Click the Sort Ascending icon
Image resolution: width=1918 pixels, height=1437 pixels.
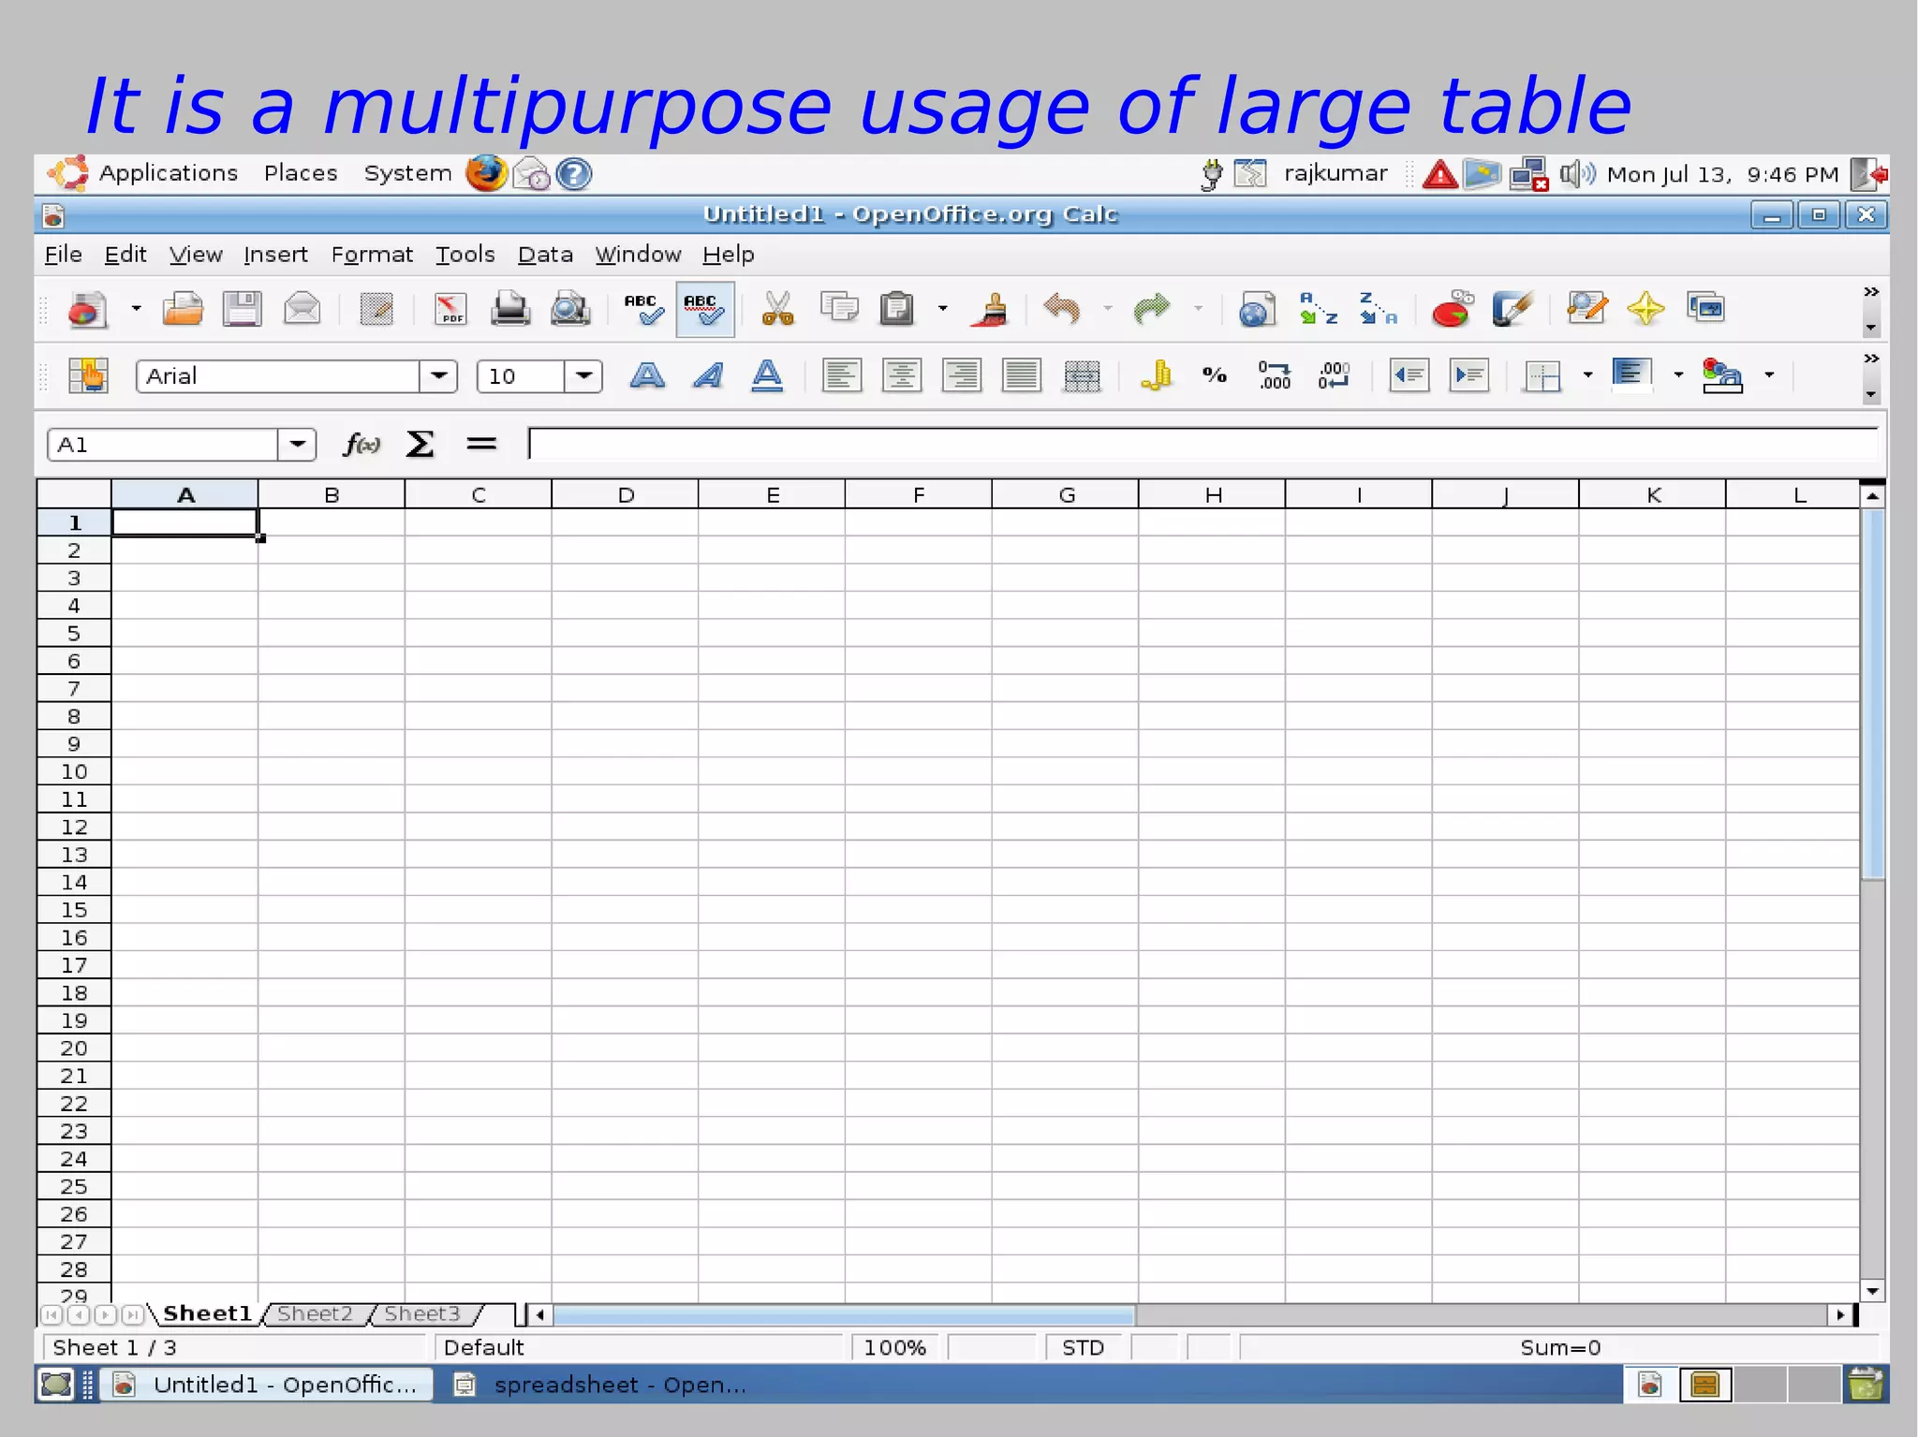tap(1318, 309)
